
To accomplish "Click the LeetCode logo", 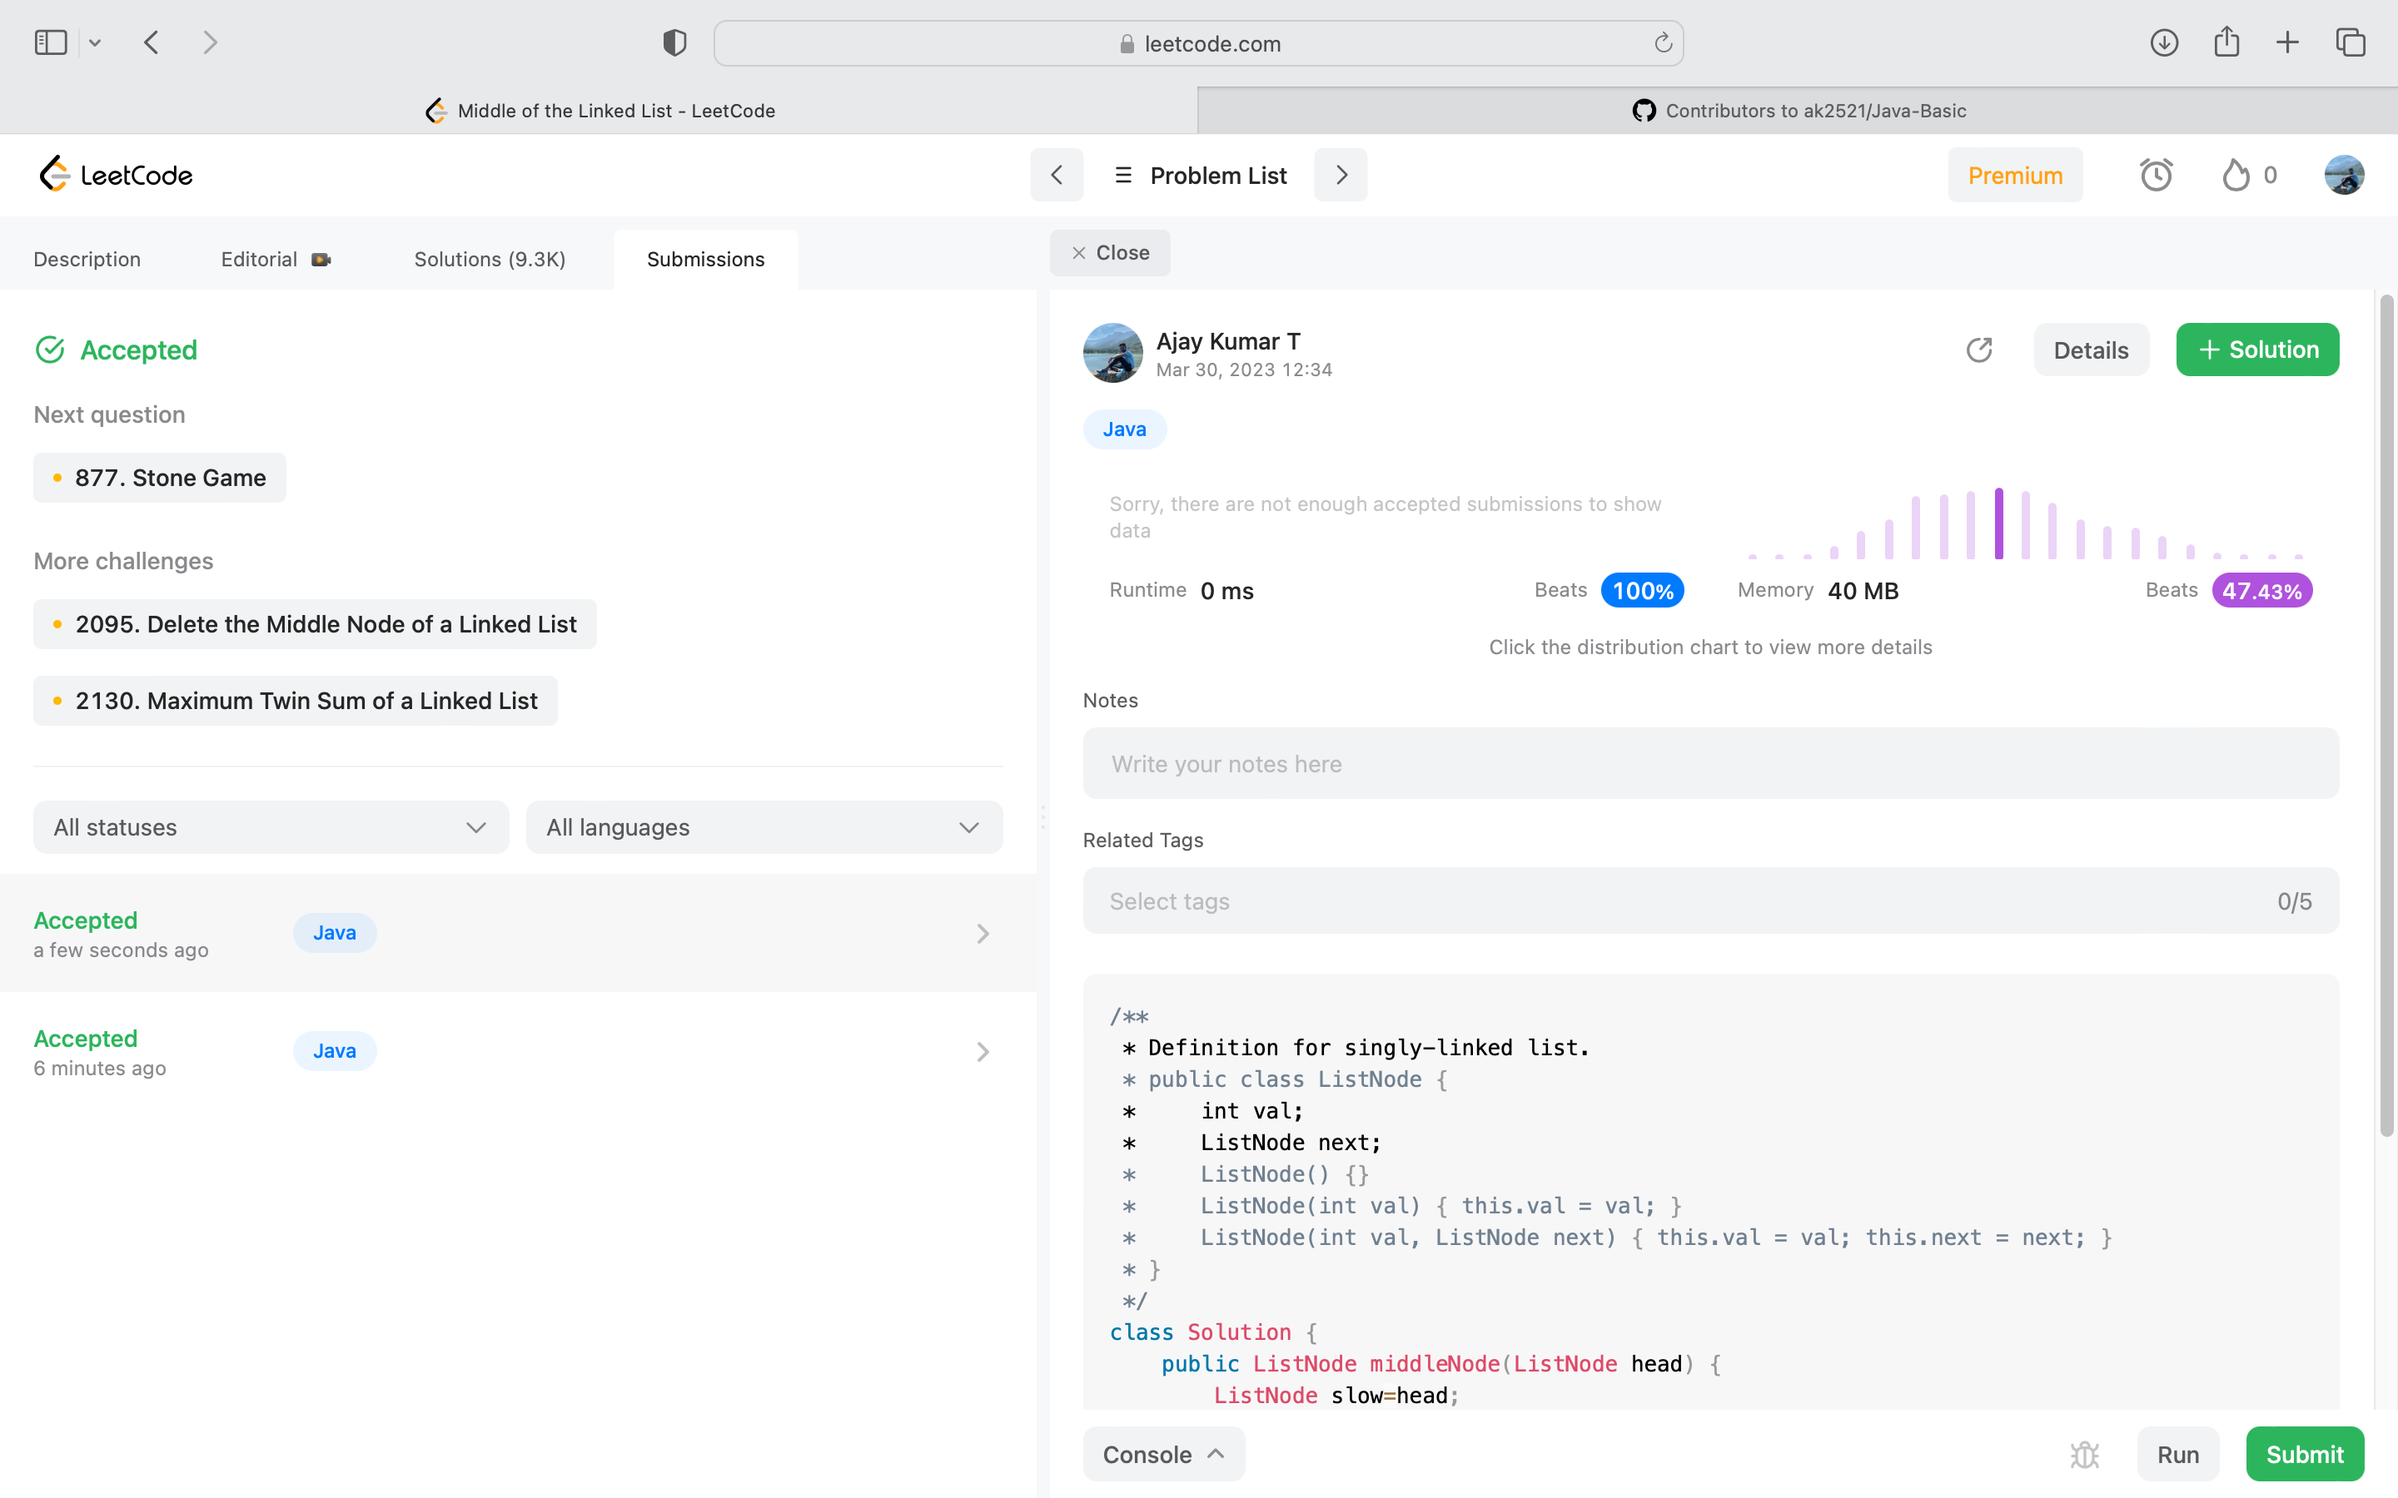I will [x=116, y=176].
